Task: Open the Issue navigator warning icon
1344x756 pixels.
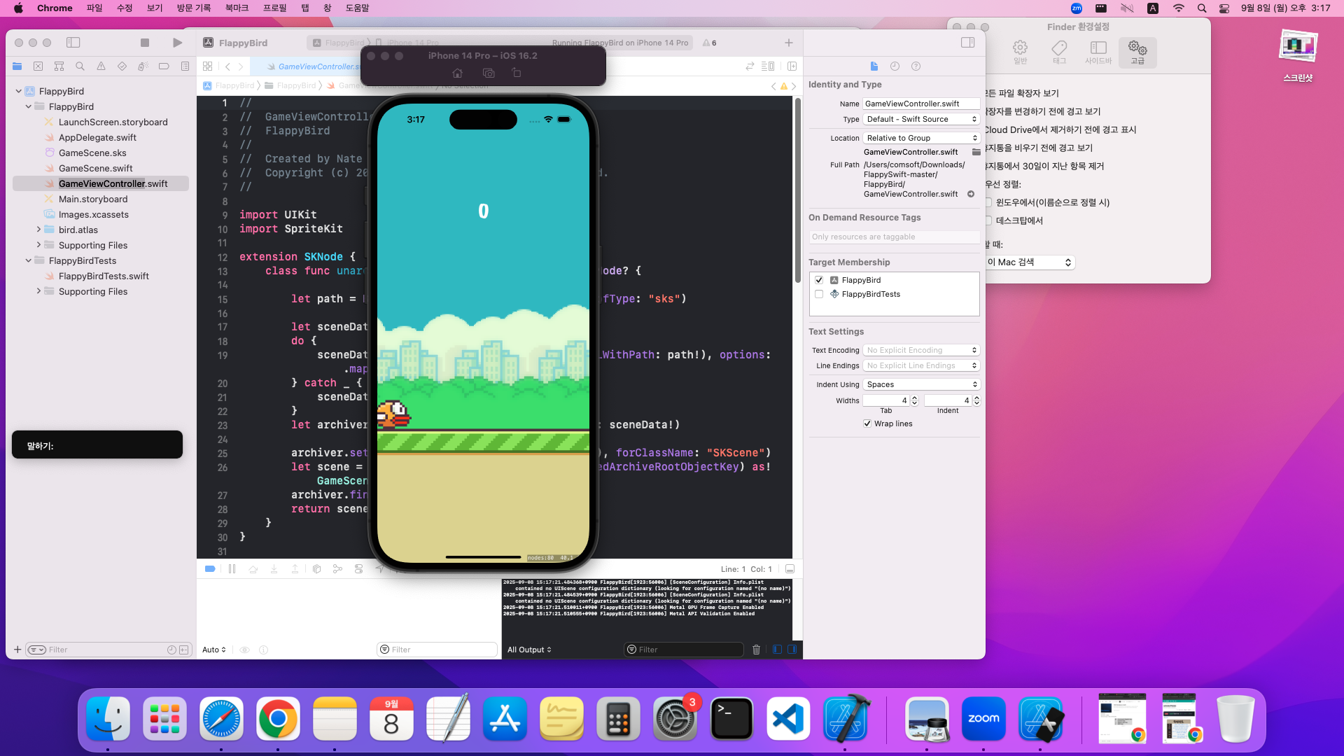Action: coord(101,66)
